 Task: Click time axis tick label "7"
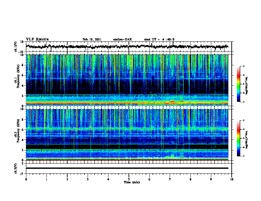[170, 179]
